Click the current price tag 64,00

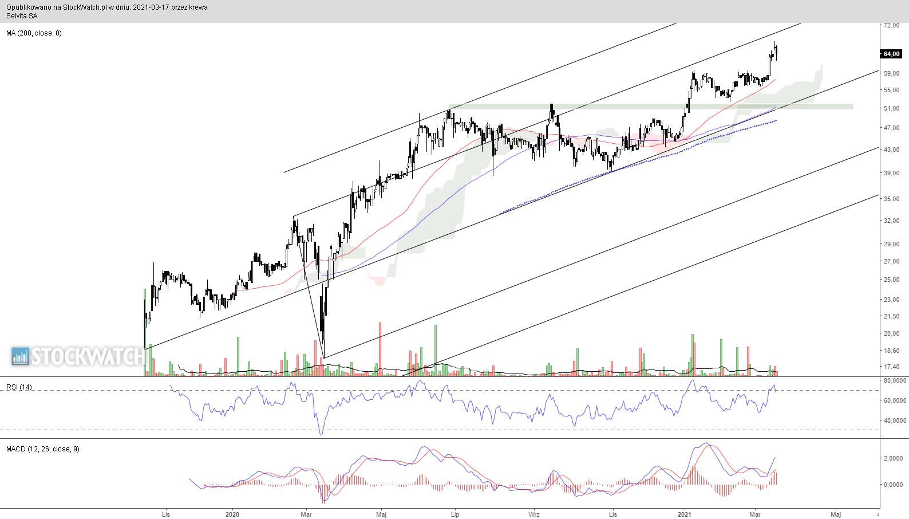891,54
